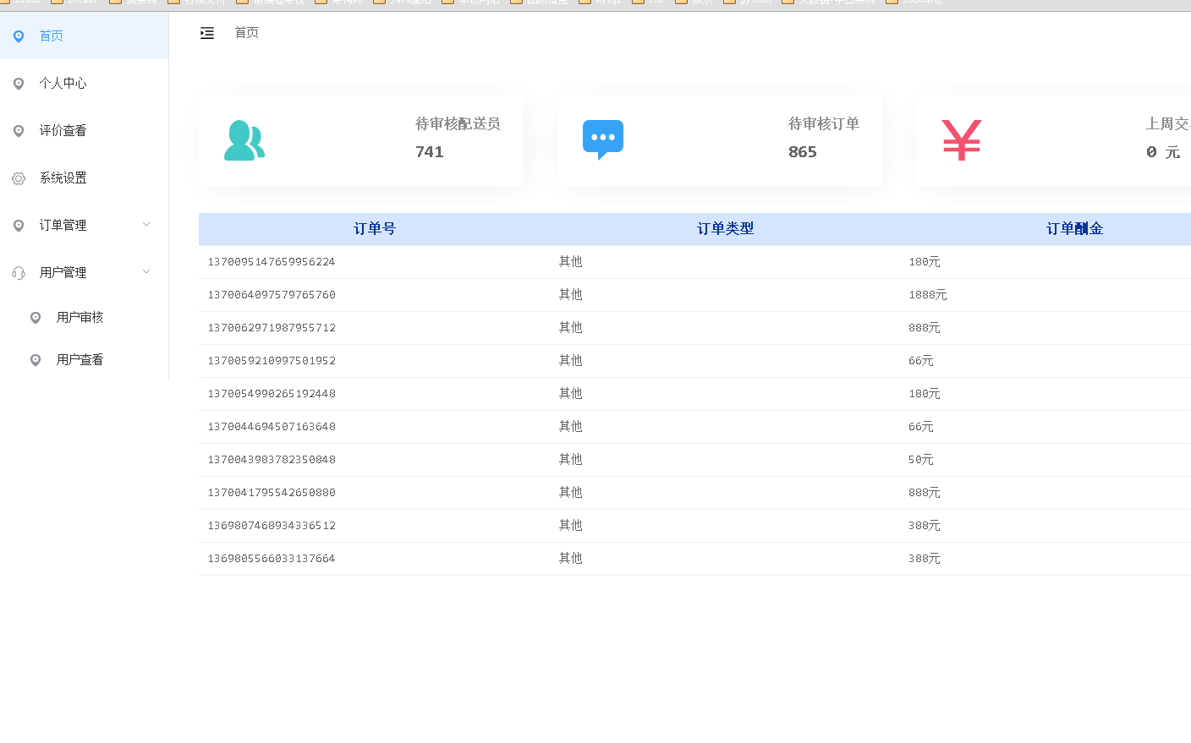Click the 首页 breadcrumb in header
This screenshot has height=743, width=1191.
click(247, 33)
